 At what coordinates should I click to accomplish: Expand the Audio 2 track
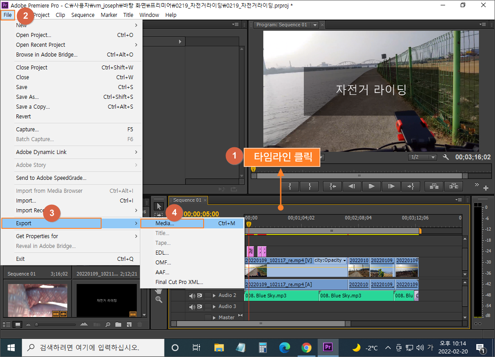click(x=214, y=296)
